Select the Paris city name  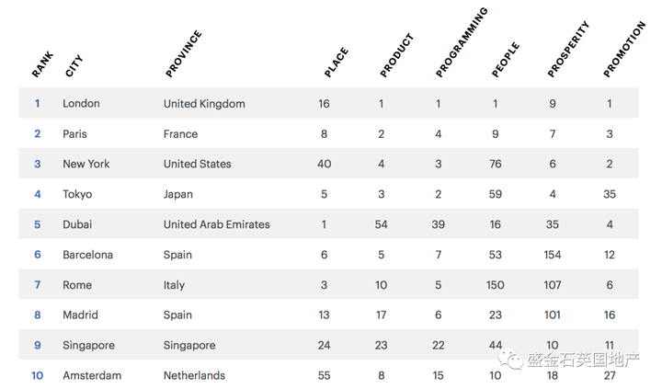point(74,134)
